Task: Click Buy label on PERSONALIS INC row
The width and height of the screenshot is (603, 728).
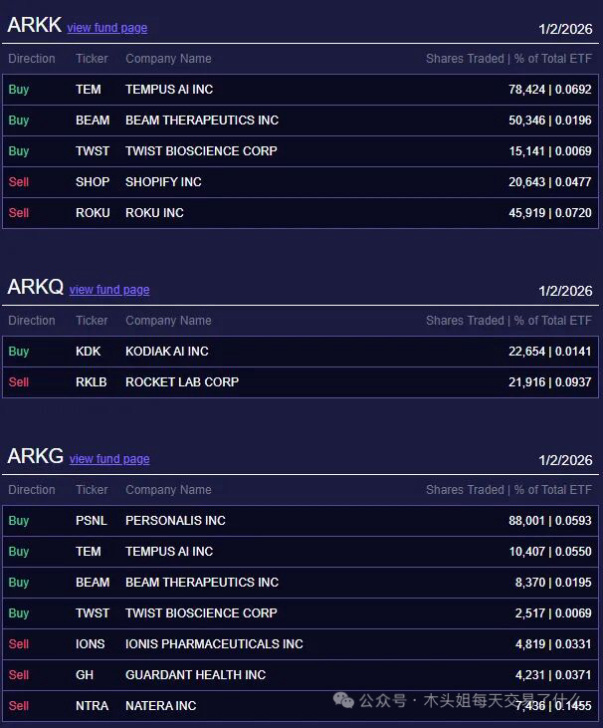Action: pos(19,521)
